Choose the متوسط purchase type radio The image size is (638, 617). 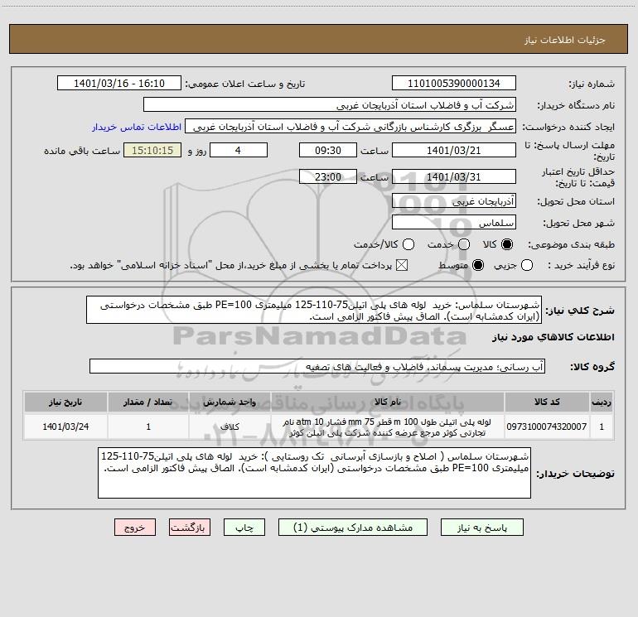(x=478, y=265)
